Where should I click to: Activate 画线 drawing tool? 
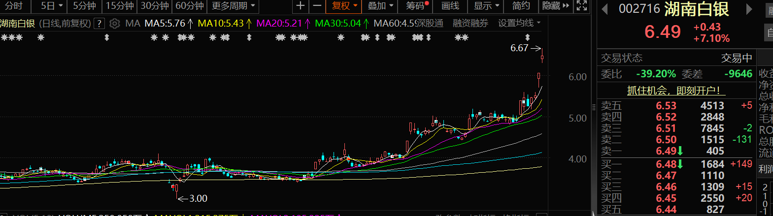[450, 6]
